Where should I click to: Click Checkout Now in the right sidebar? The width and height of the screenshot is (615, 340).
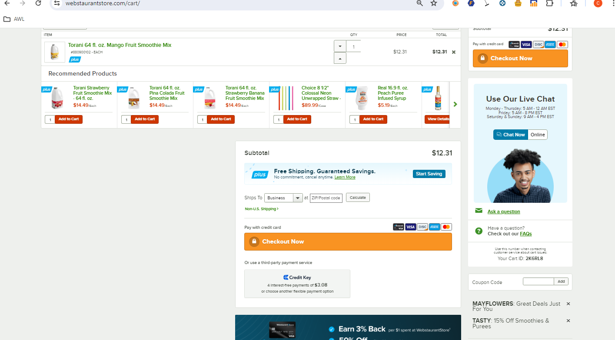pyautogui.click(x=520, y=58)
